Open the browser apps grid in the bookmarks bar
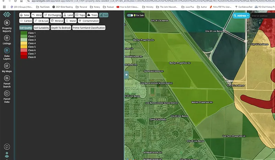Image resolution: width=275 pixels, height=160 pixels. pos(4,7)
